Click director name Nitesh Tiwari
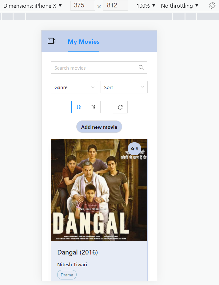This screenshot has width=219, height=285. click(72, 264)
